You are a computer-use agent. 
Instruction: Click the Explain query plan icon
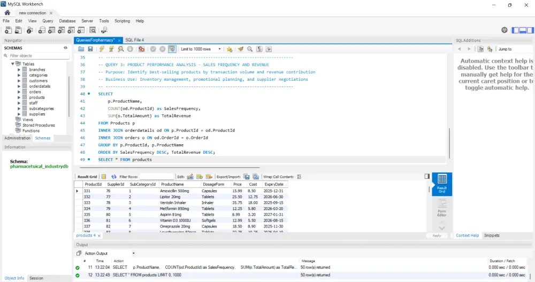121,49
